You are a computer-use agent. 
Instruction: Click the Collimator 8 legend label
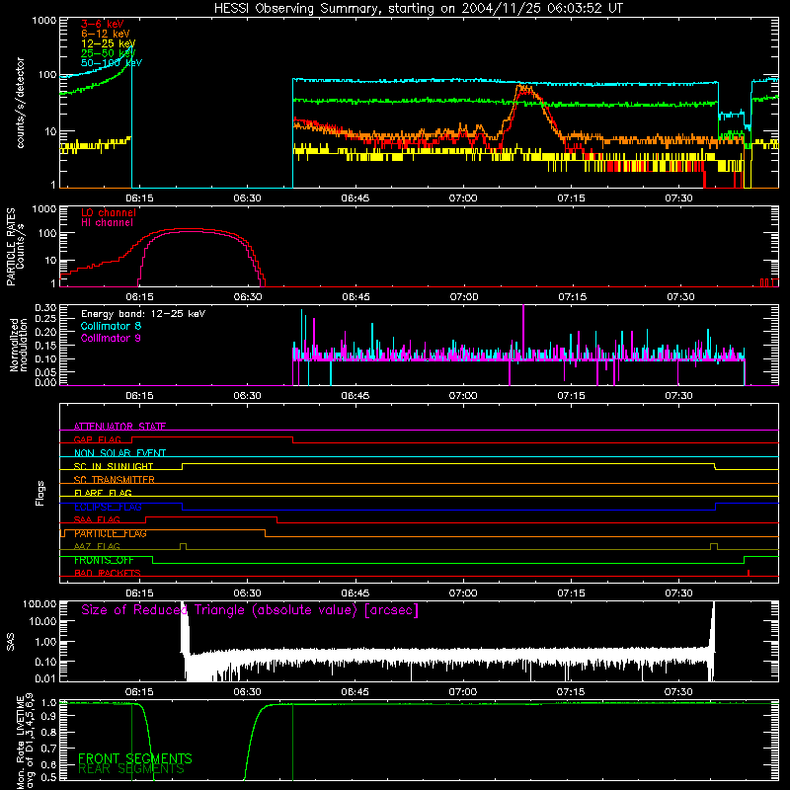[x=111, y=326]
